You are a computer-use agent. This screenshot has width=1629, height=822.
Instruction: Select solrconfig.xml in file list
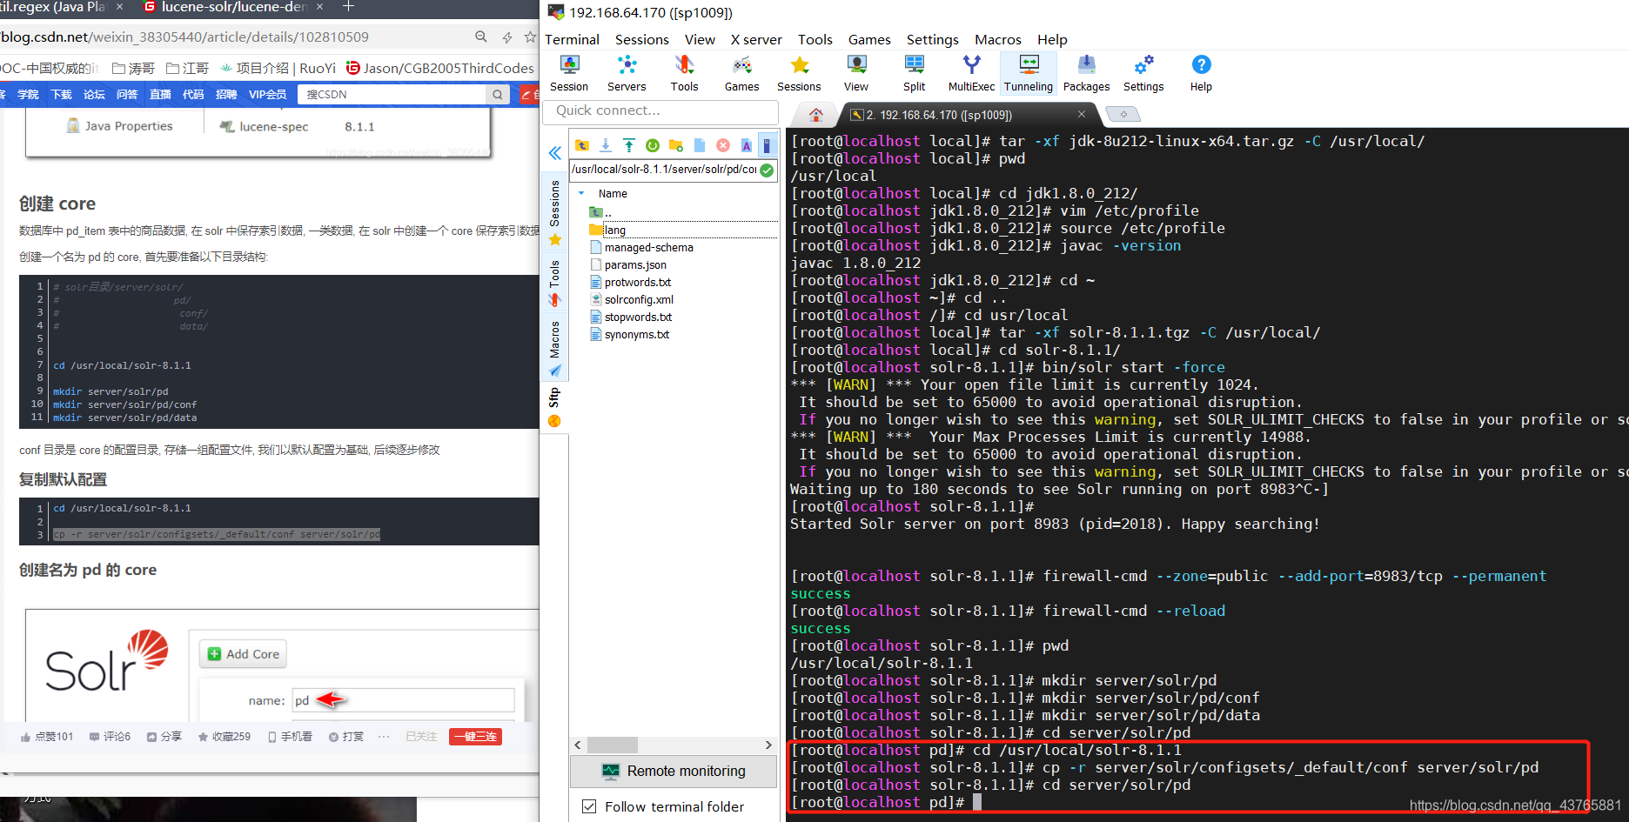639,300
